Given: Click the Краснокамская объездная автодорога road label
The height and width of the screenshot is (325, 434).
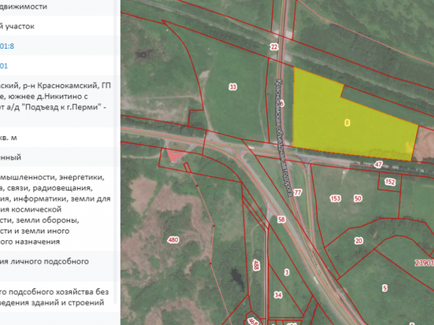Looking at the screenshot, I should (284, 137).
